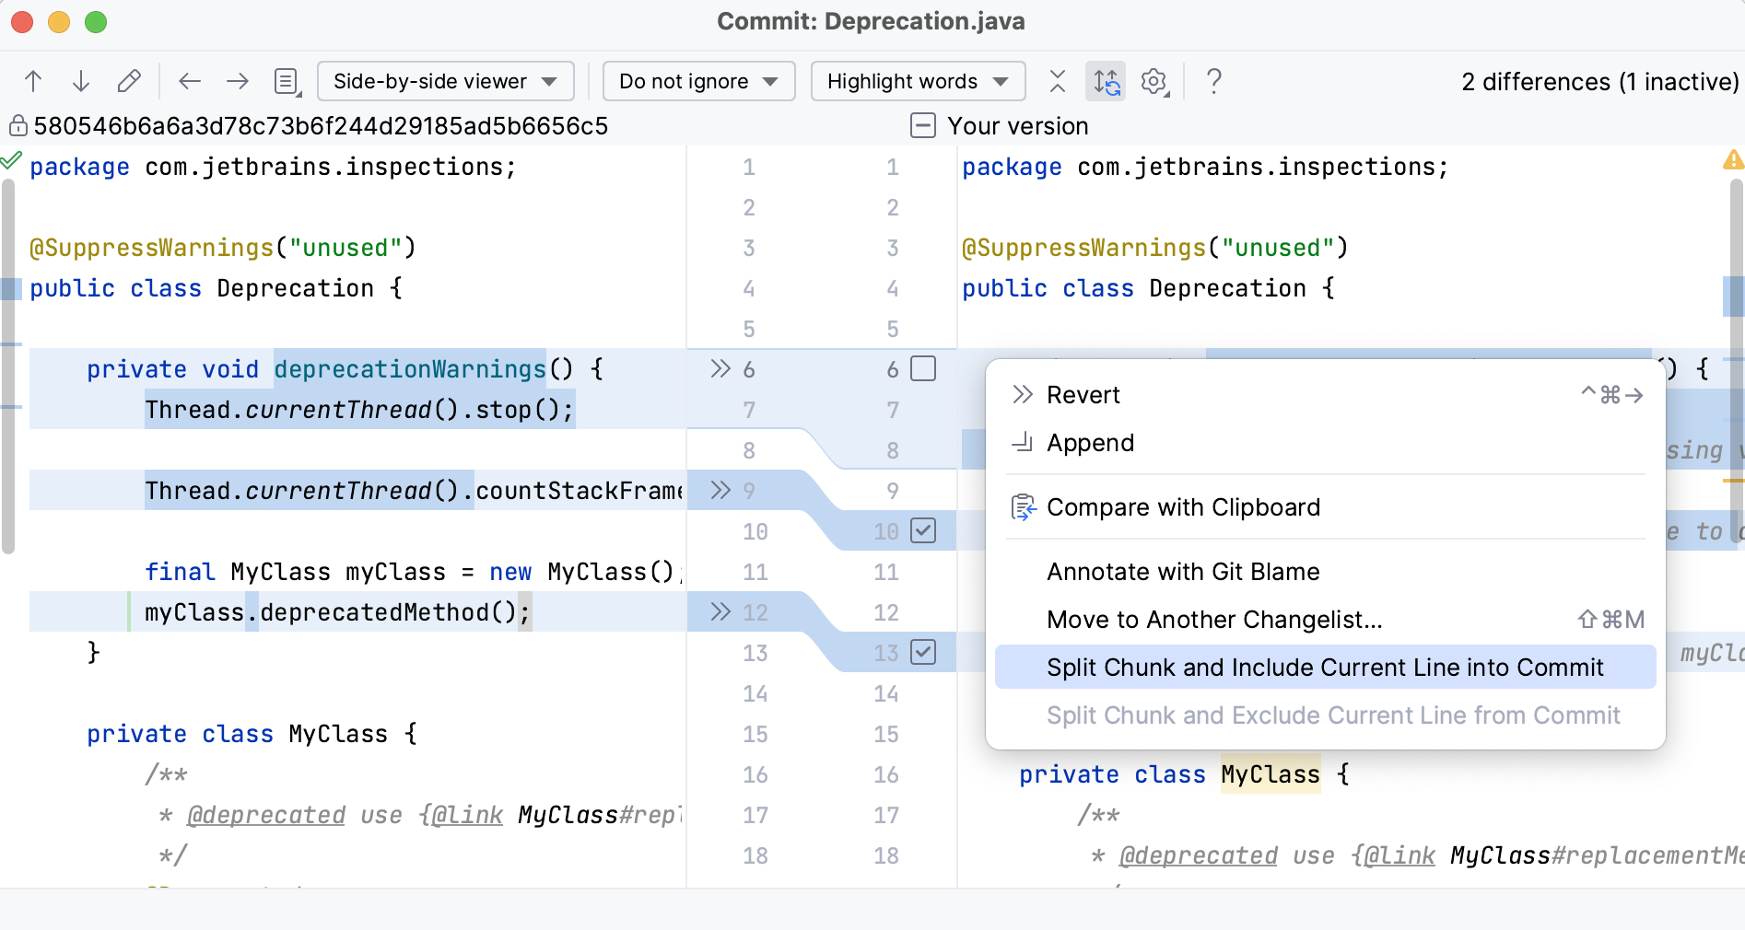Click the back navigation arrow
This screenshot has width=1745, height=930.
click(190, 81)
